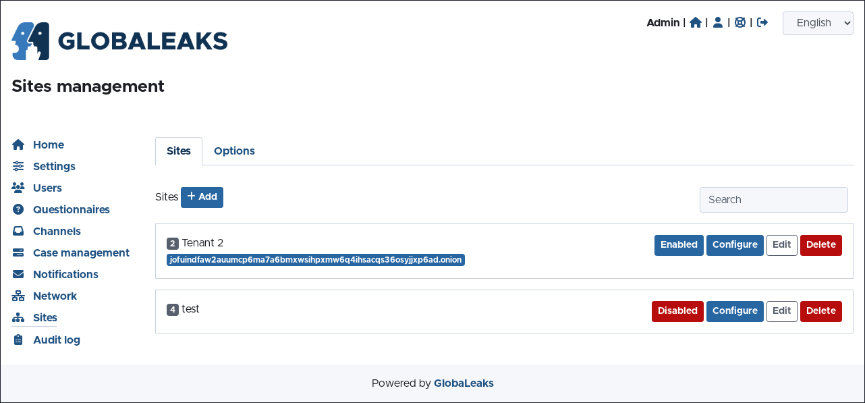Screen dimensions: 865x403
Task: Delete the test site
Action: click(820, 311)
